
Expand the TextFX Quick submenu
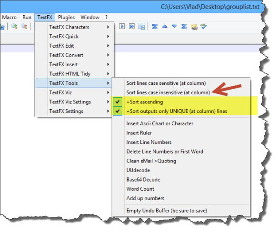pyautogui.click(x=74, y=36)
